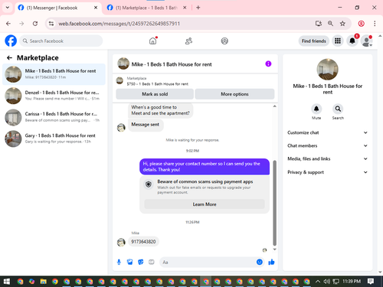This screenshot has width=383, height=287.
Task: Open volume control in system tray
Action: tap(326, 282)
